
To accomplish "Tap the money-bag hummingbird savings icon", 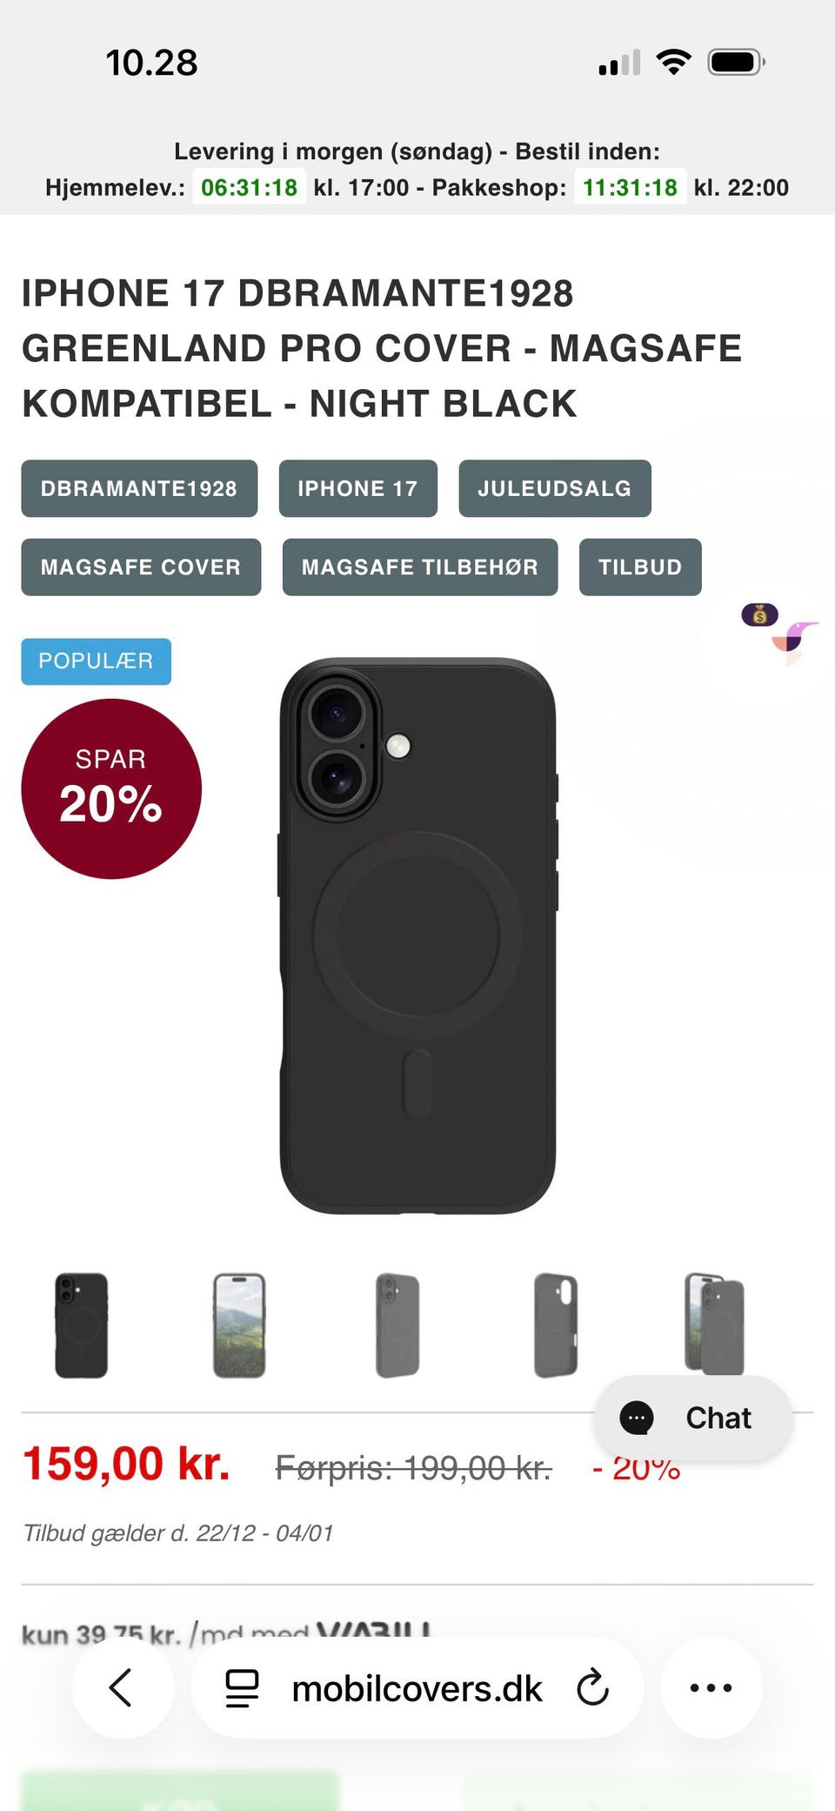I will point(778,629).
